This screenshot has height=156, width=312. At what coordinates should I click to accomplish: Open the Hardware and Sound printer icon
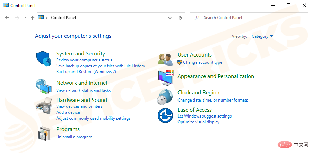click(44, 105)
